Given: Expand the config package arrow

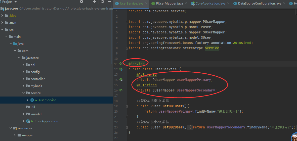Looking at the screenshot, I should [23, 72].
